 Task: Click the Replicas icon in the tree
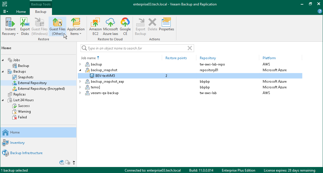tap(10, 94)
